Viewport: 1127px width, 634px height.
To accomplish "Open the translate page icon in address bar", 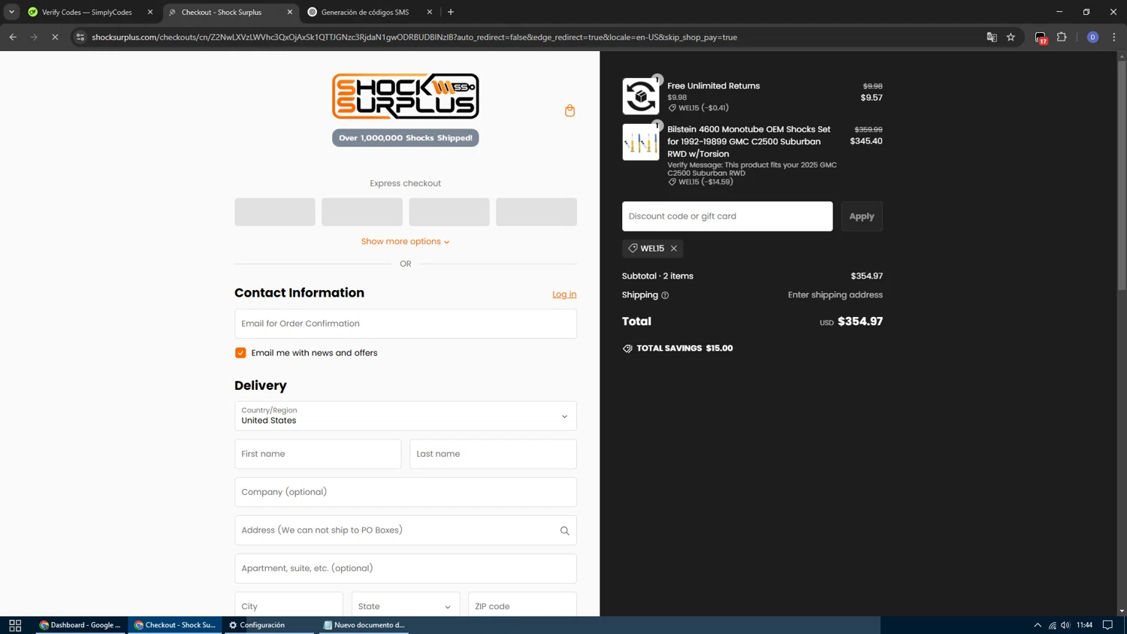I will click(x=992, y=37).
